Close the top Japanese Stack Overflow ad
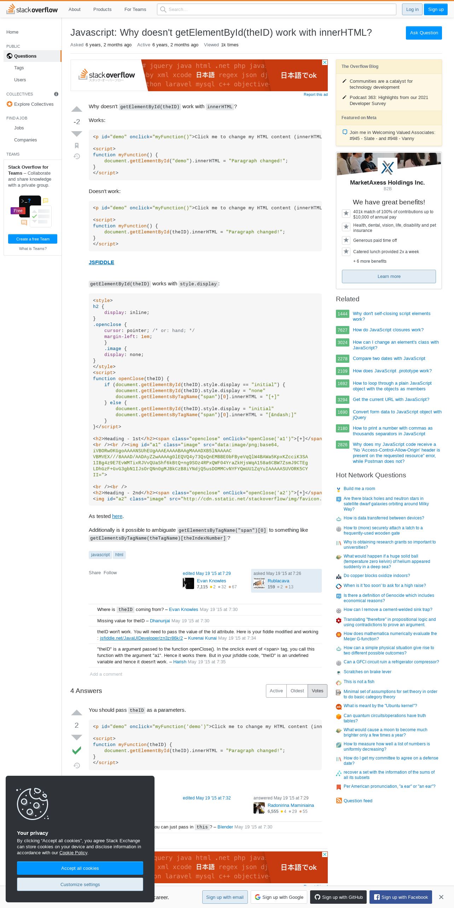Screen dimensions: 454x908 point(325,62)
